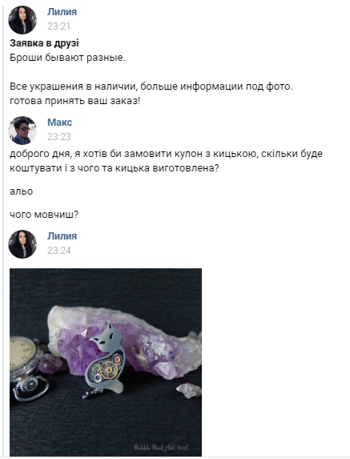Screen dimensions: 350x459
Task: Open Макс's profile avatar picture
Action: pyautogui.click(x=22, y=131)
